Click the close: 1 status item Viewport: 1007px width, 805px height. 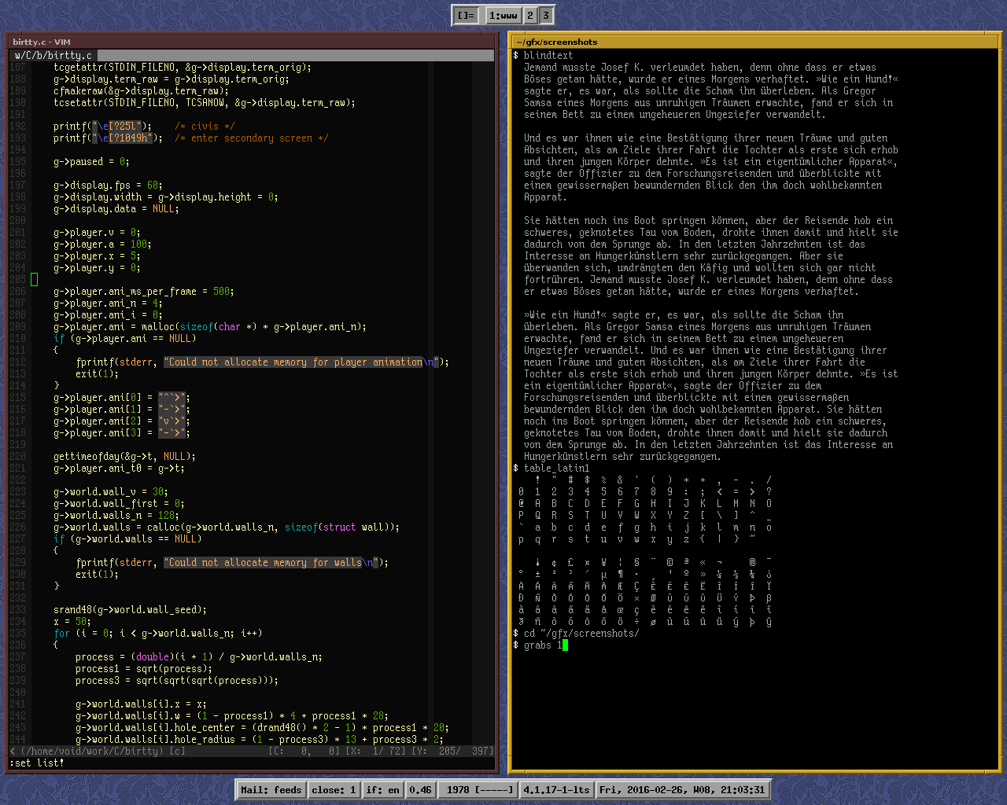334,789
